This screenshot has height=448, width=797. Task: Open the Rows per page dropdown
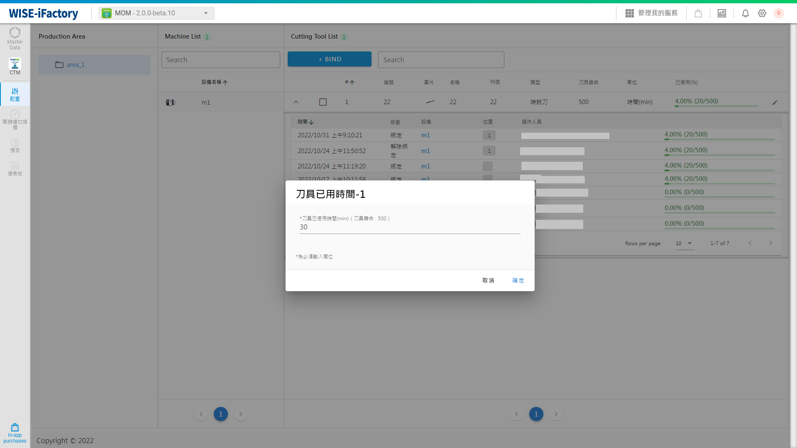click(684, 243)
